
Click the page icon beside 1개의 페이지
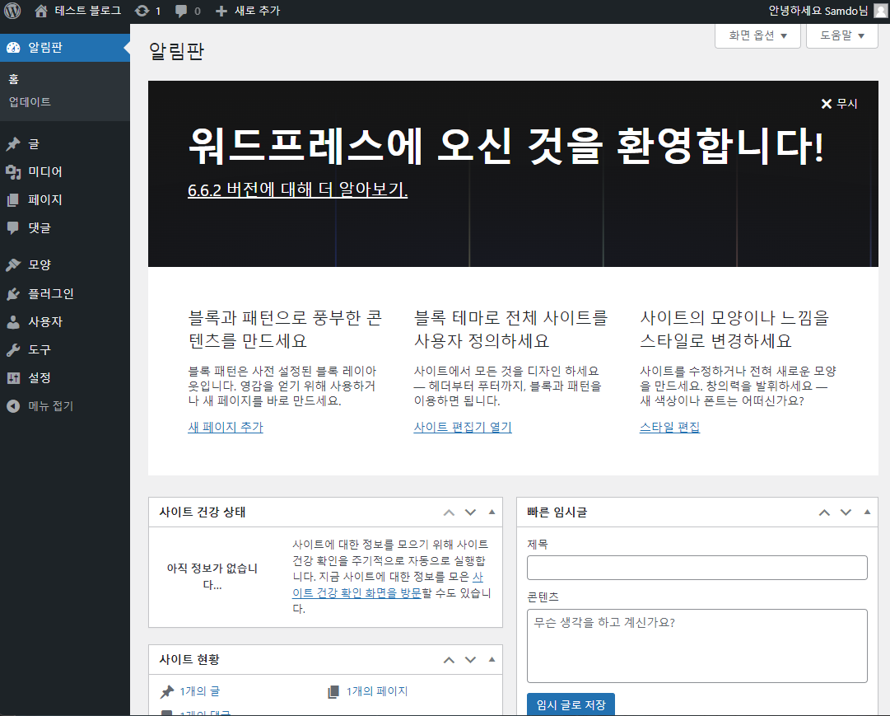tap(333, 692)
